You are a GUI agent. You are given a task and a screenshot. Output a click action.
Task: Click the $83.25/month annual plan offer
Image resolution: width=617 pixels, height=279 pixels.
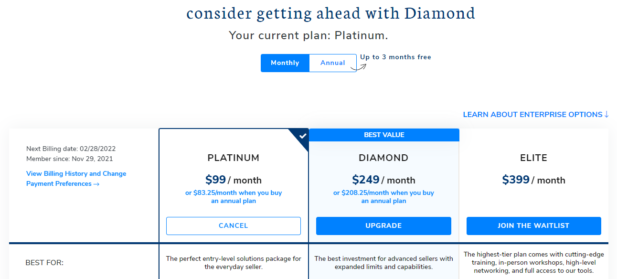[x=234, y=197]
